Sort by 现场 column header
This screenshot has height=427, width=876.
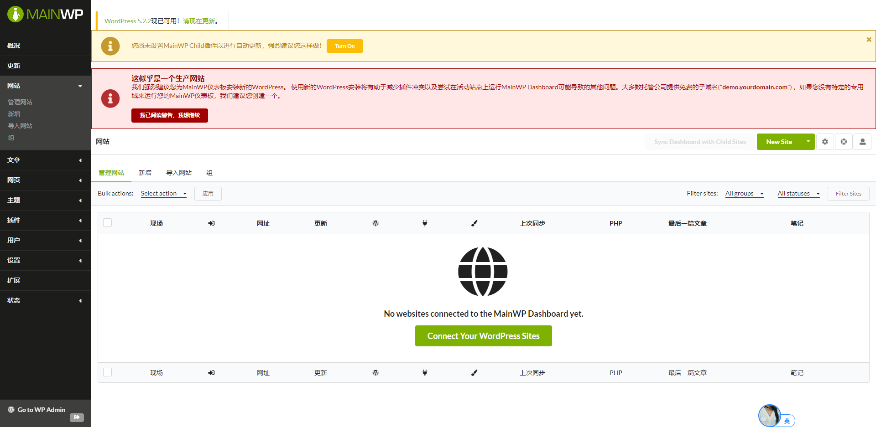coord(156,223)
